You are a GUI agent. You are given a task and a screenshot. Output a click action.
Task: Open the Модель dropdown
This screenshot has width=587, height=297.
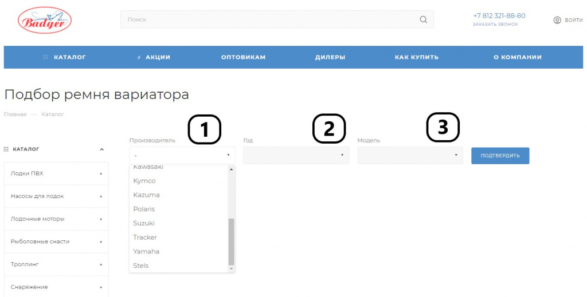[410, 155]
